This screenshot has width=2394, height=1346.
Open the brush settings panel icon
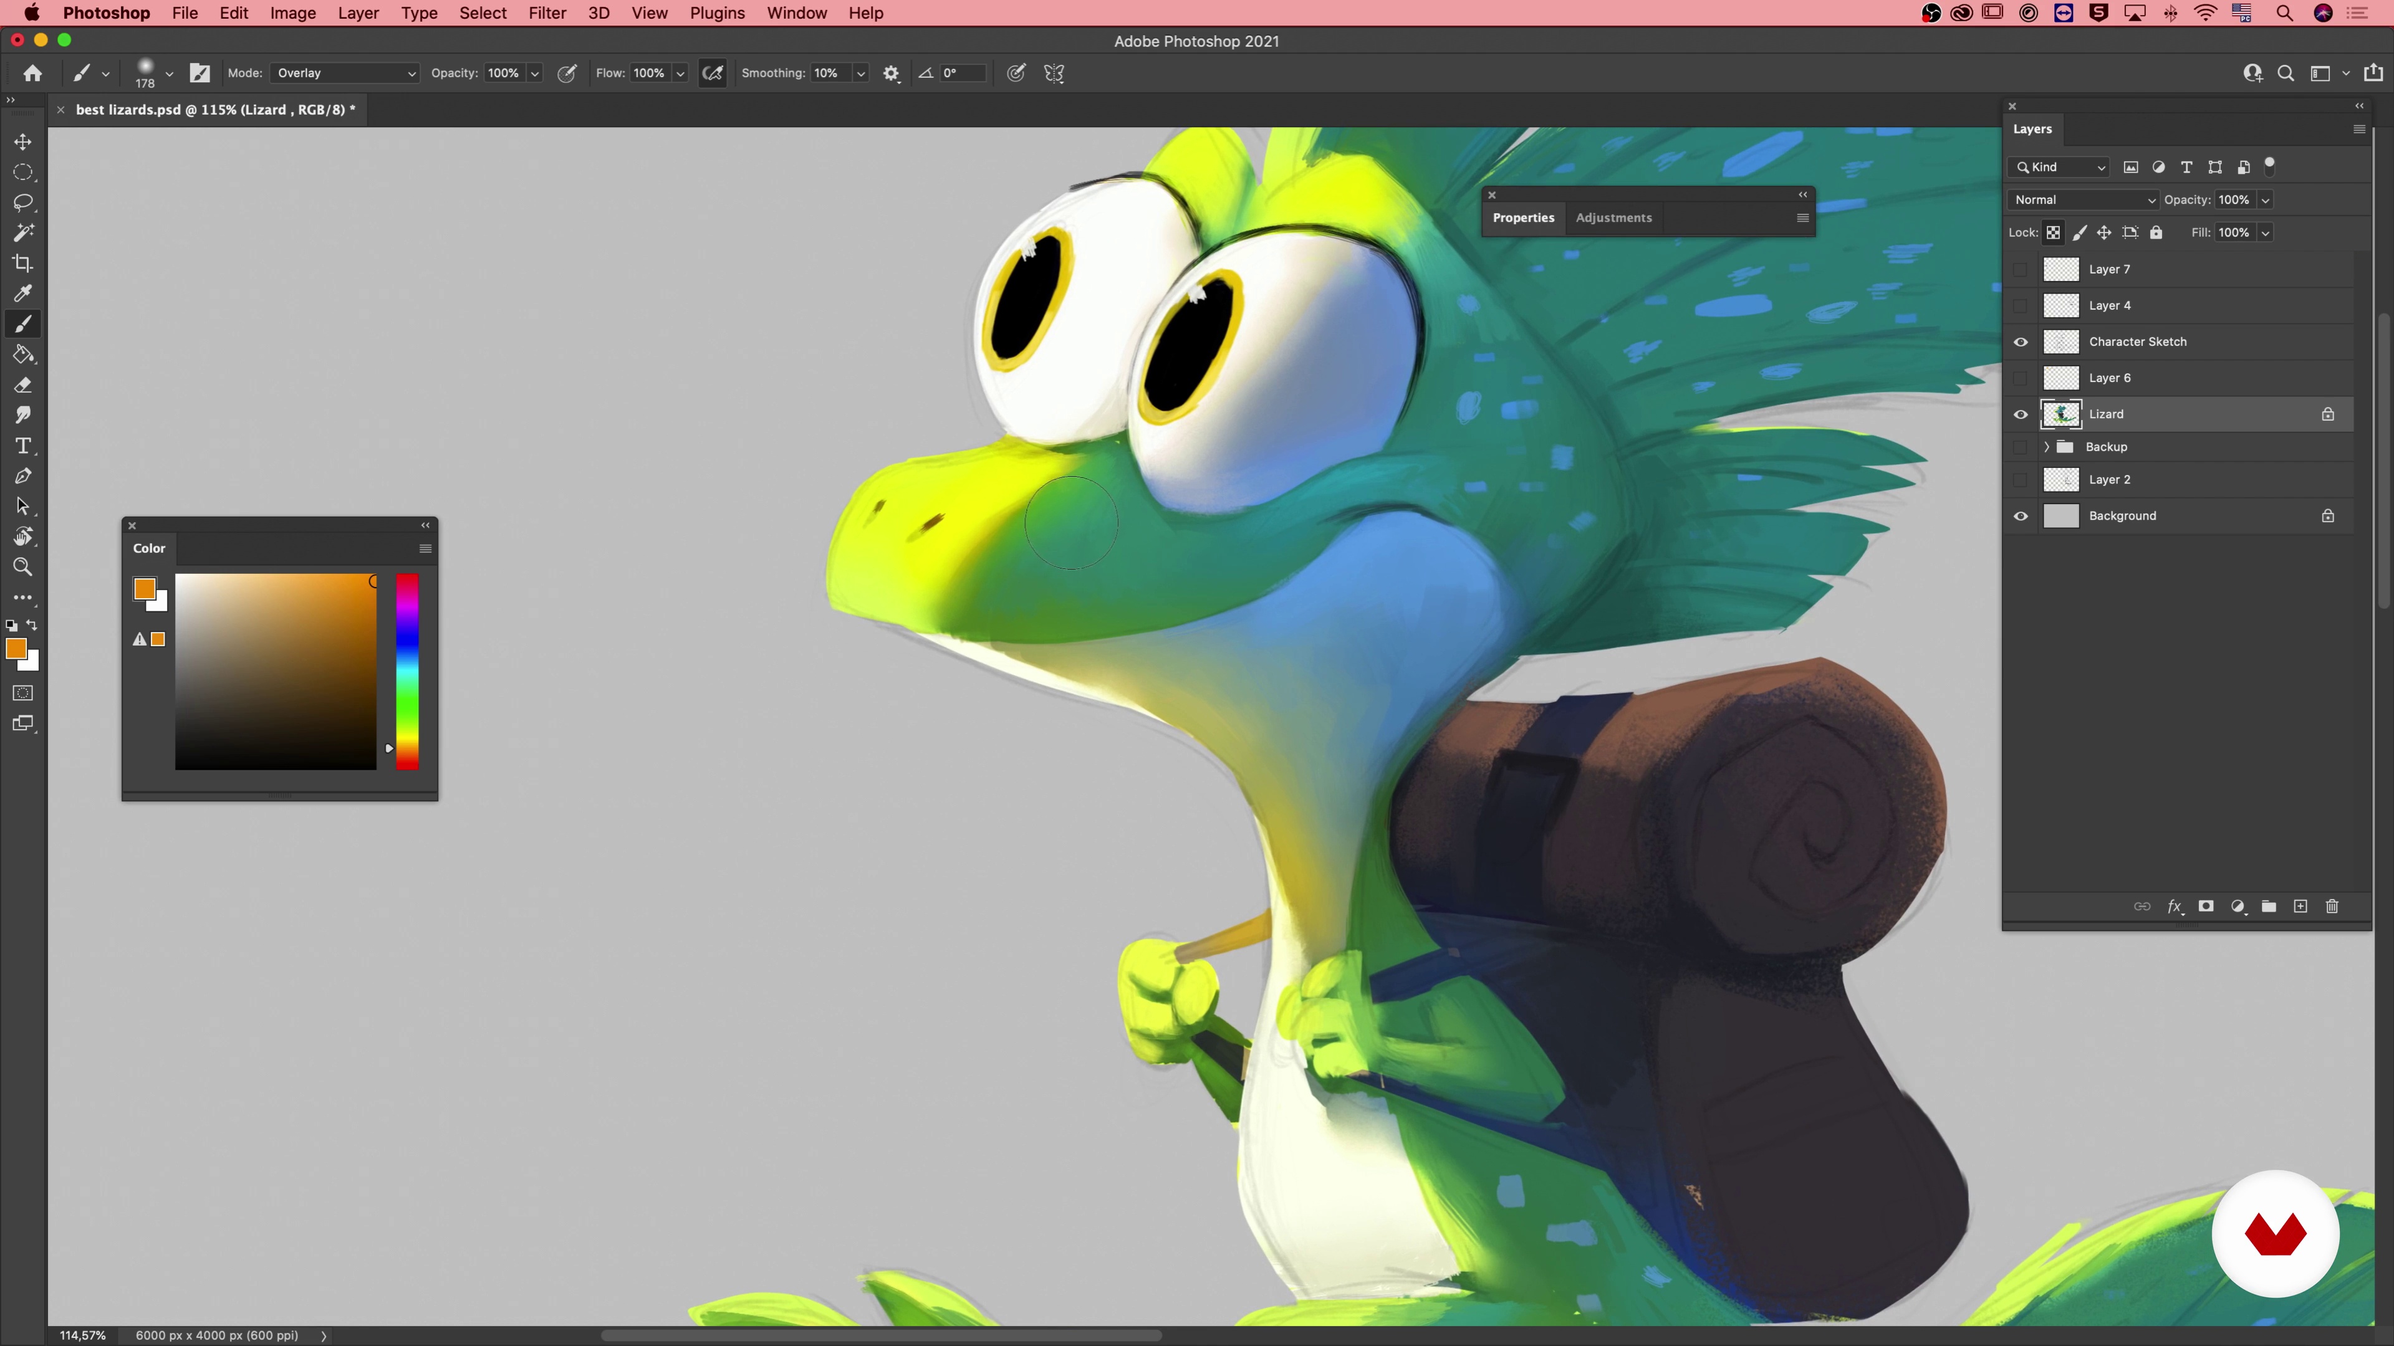pyautogui.click(x=199, y=74)
